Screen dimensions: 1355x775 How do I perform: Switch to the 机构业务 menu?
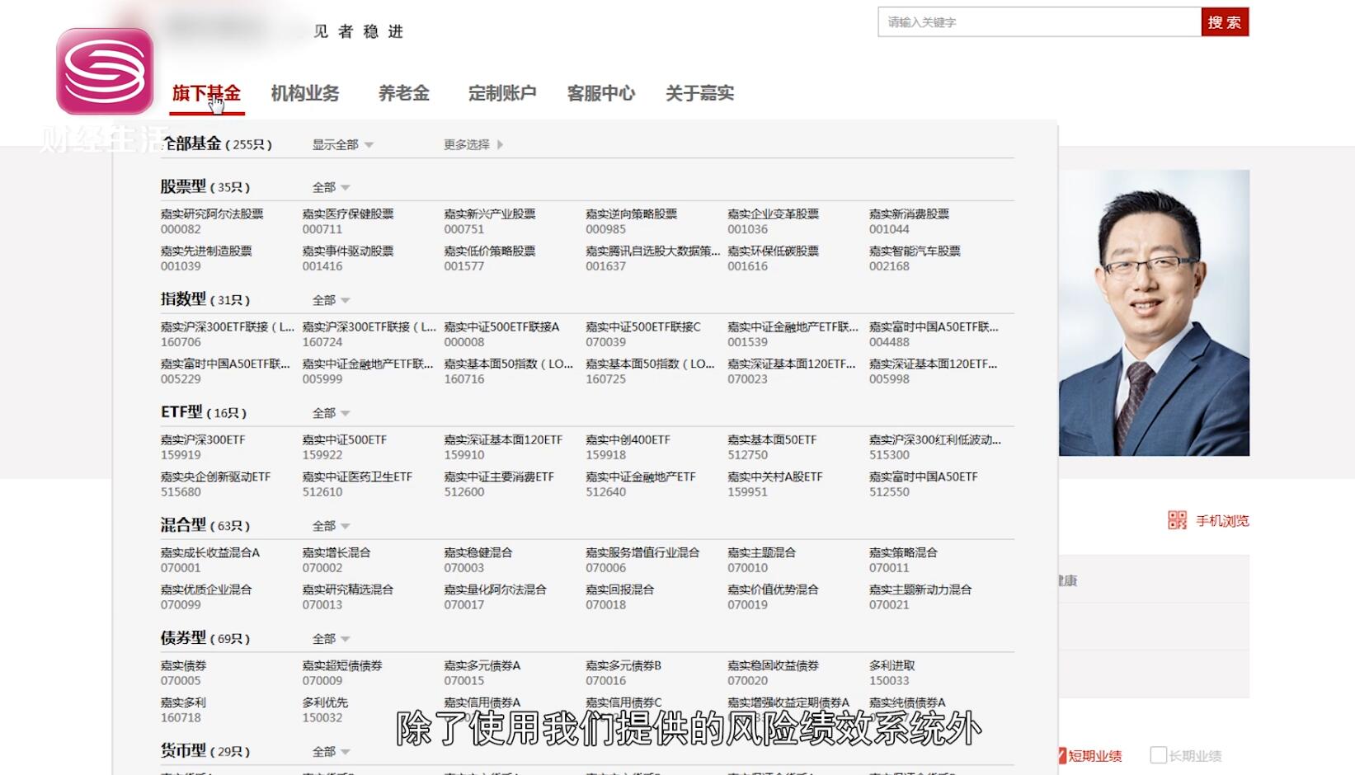point(306,93)
